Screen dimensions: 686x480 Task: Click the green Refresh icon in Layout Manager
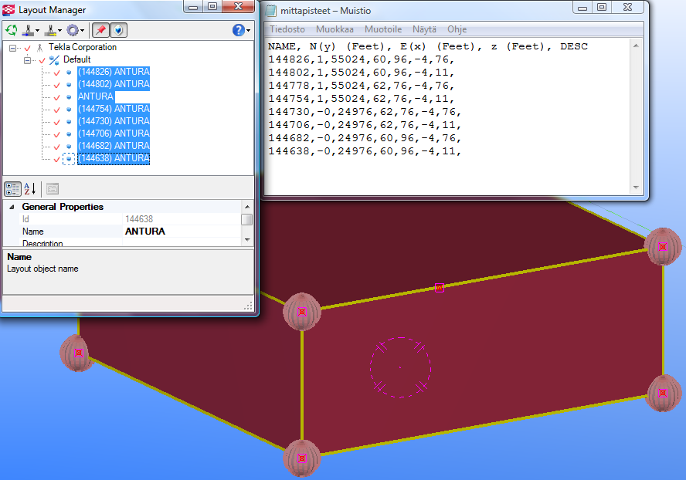tap(12, 30)
